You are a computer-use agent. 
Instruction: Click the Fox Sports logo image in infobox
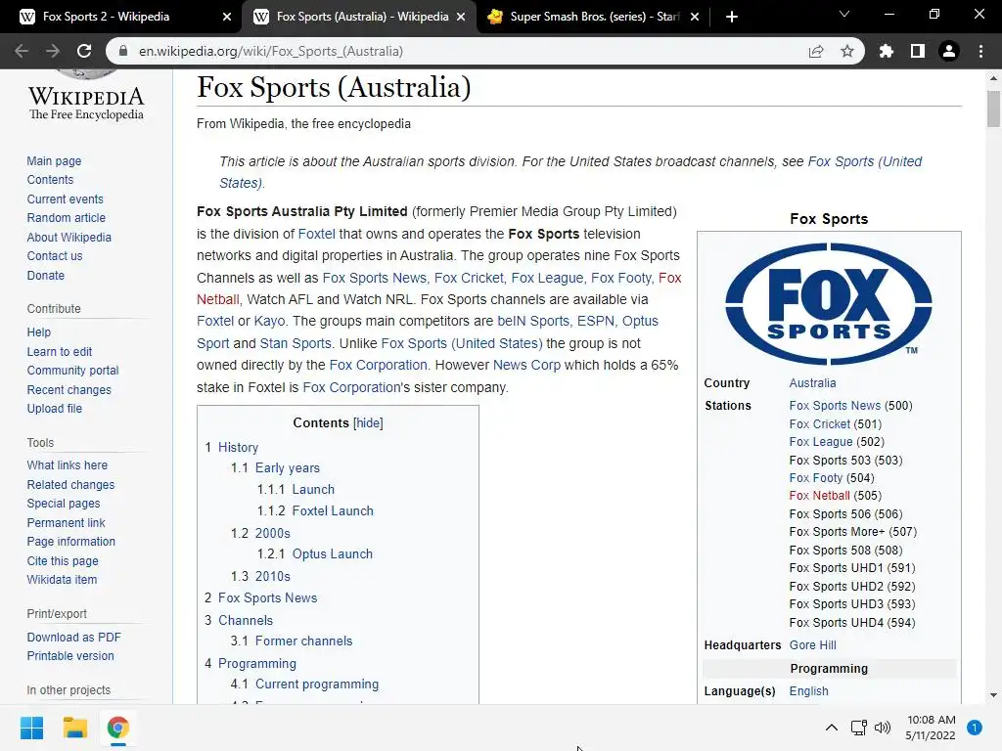(829, 303)
